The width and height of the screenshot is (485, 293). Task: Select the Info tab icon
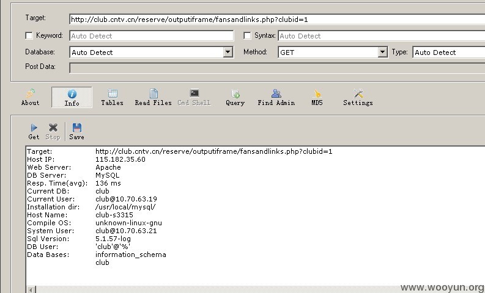click(72, 93)
